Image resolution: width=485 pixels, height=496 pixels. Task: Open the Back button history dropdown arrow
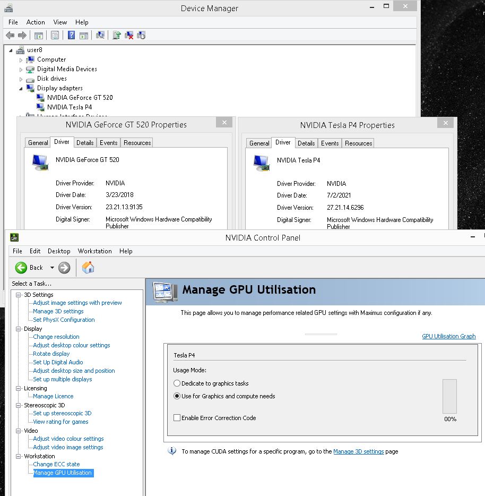pyautogui.click(x=52, y=268)
